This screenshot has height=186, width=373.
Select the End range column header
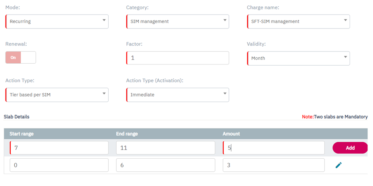pos(127,134)
